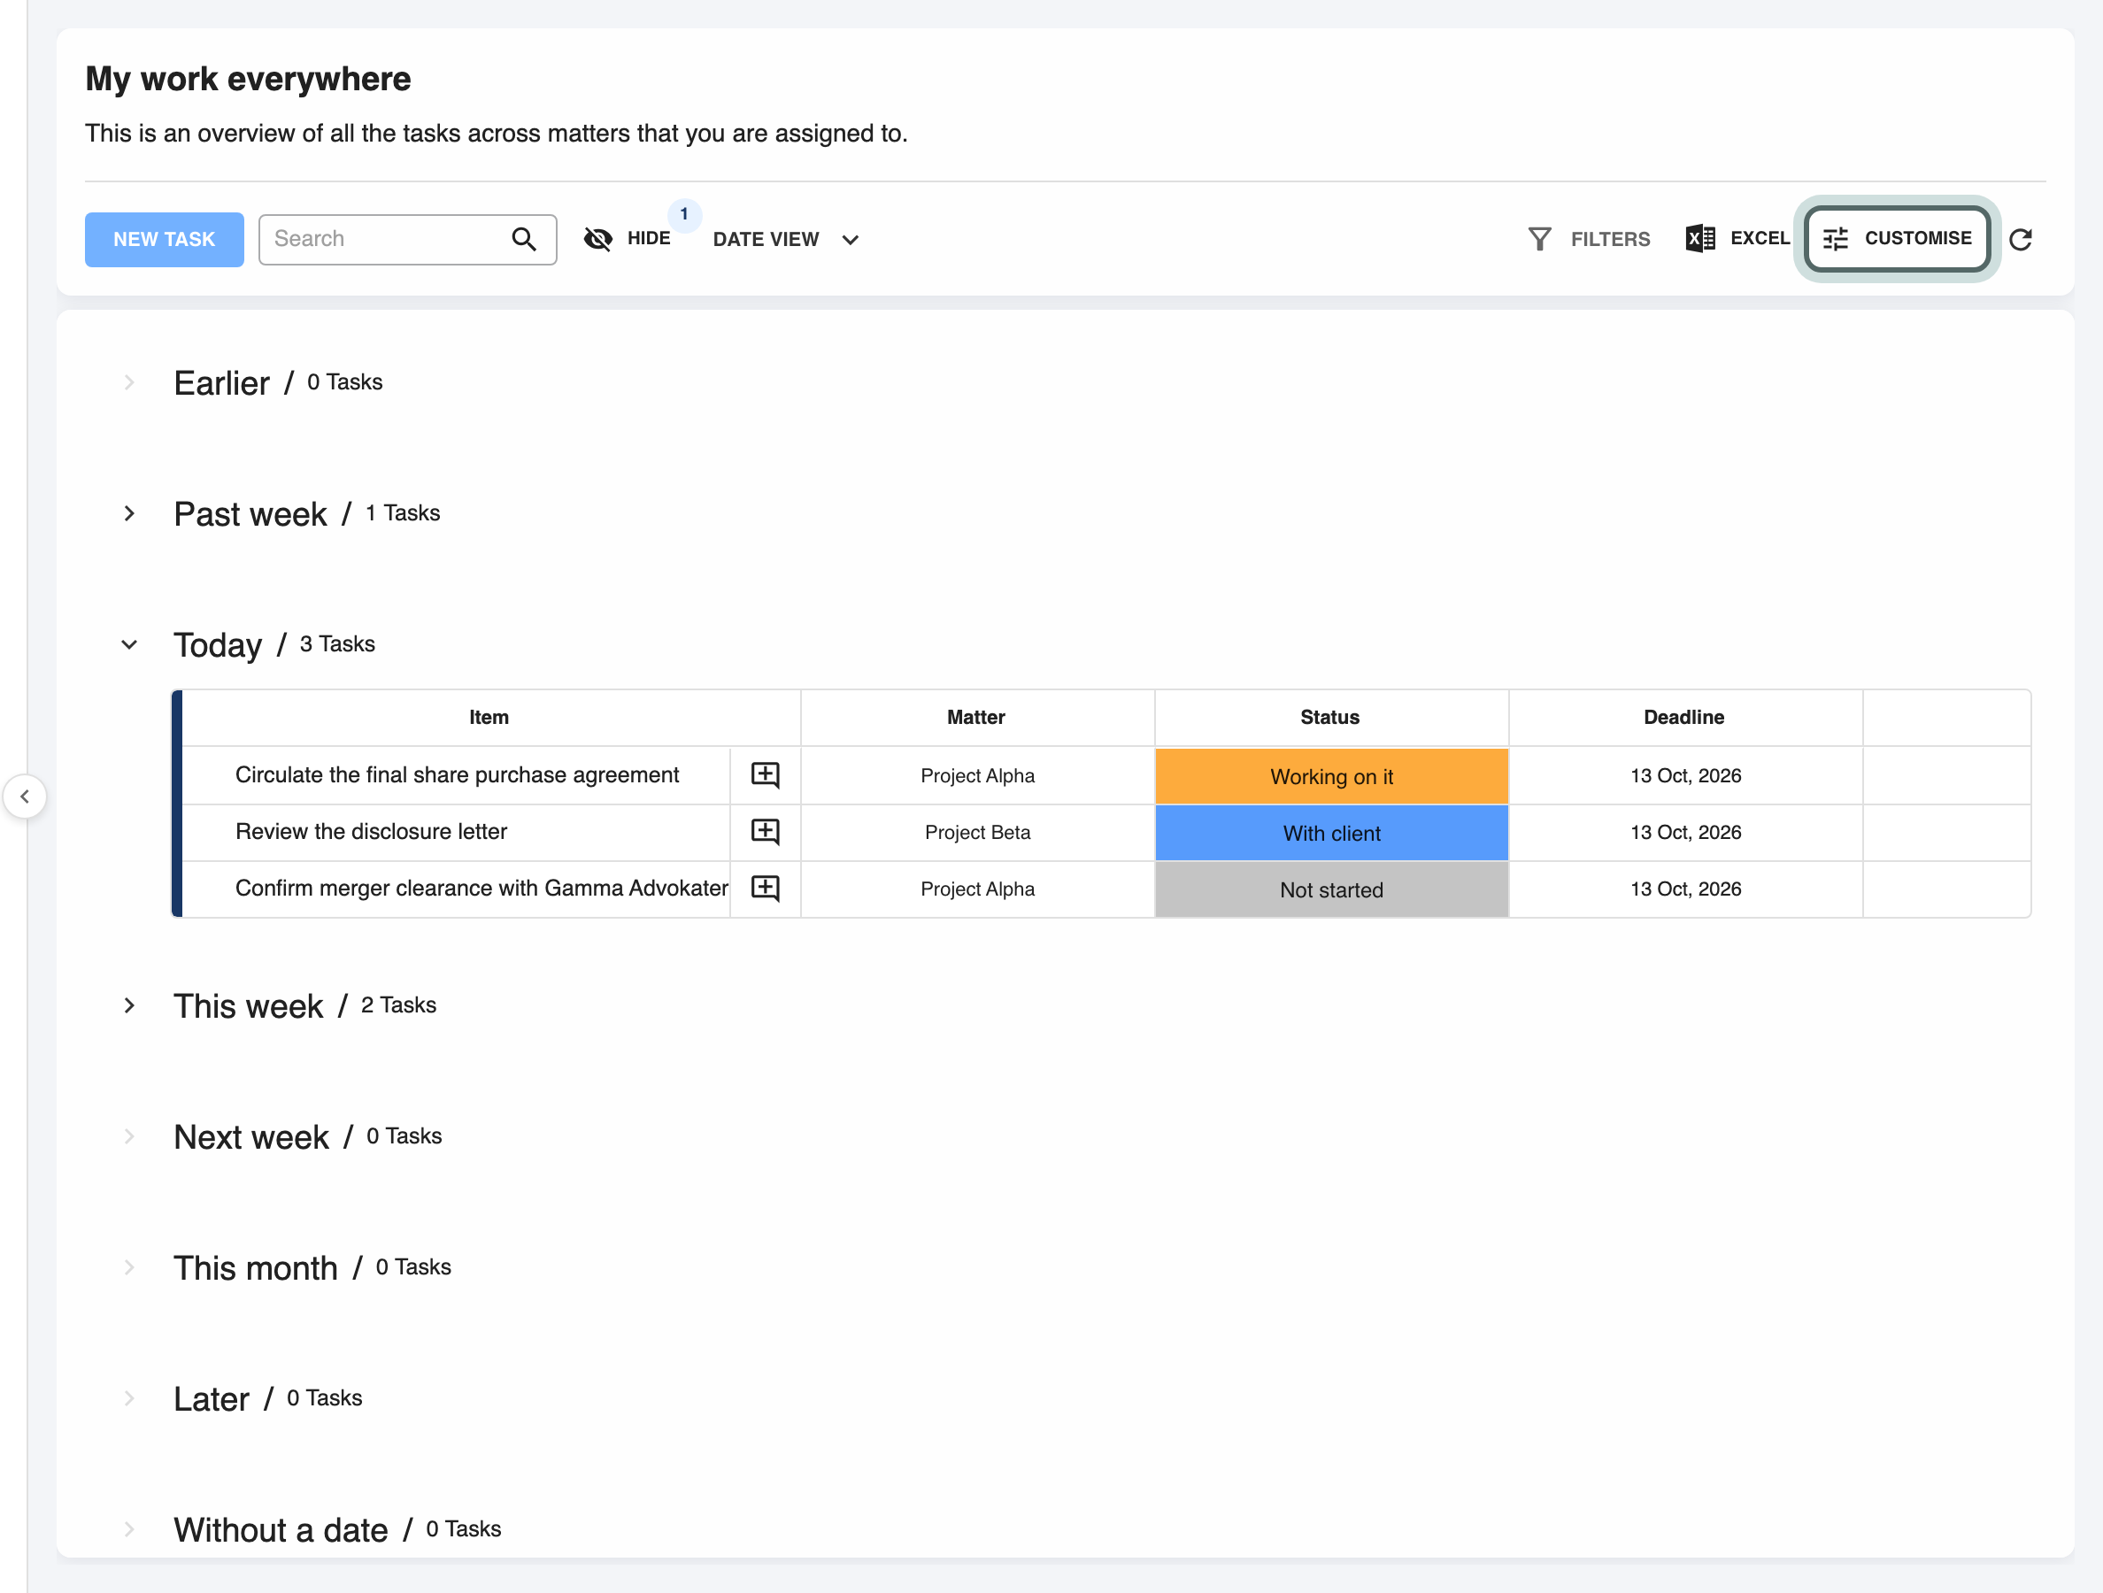Click Project Beta matter cell
The width and height of the screenshot is (2103, 1593).
977,833
